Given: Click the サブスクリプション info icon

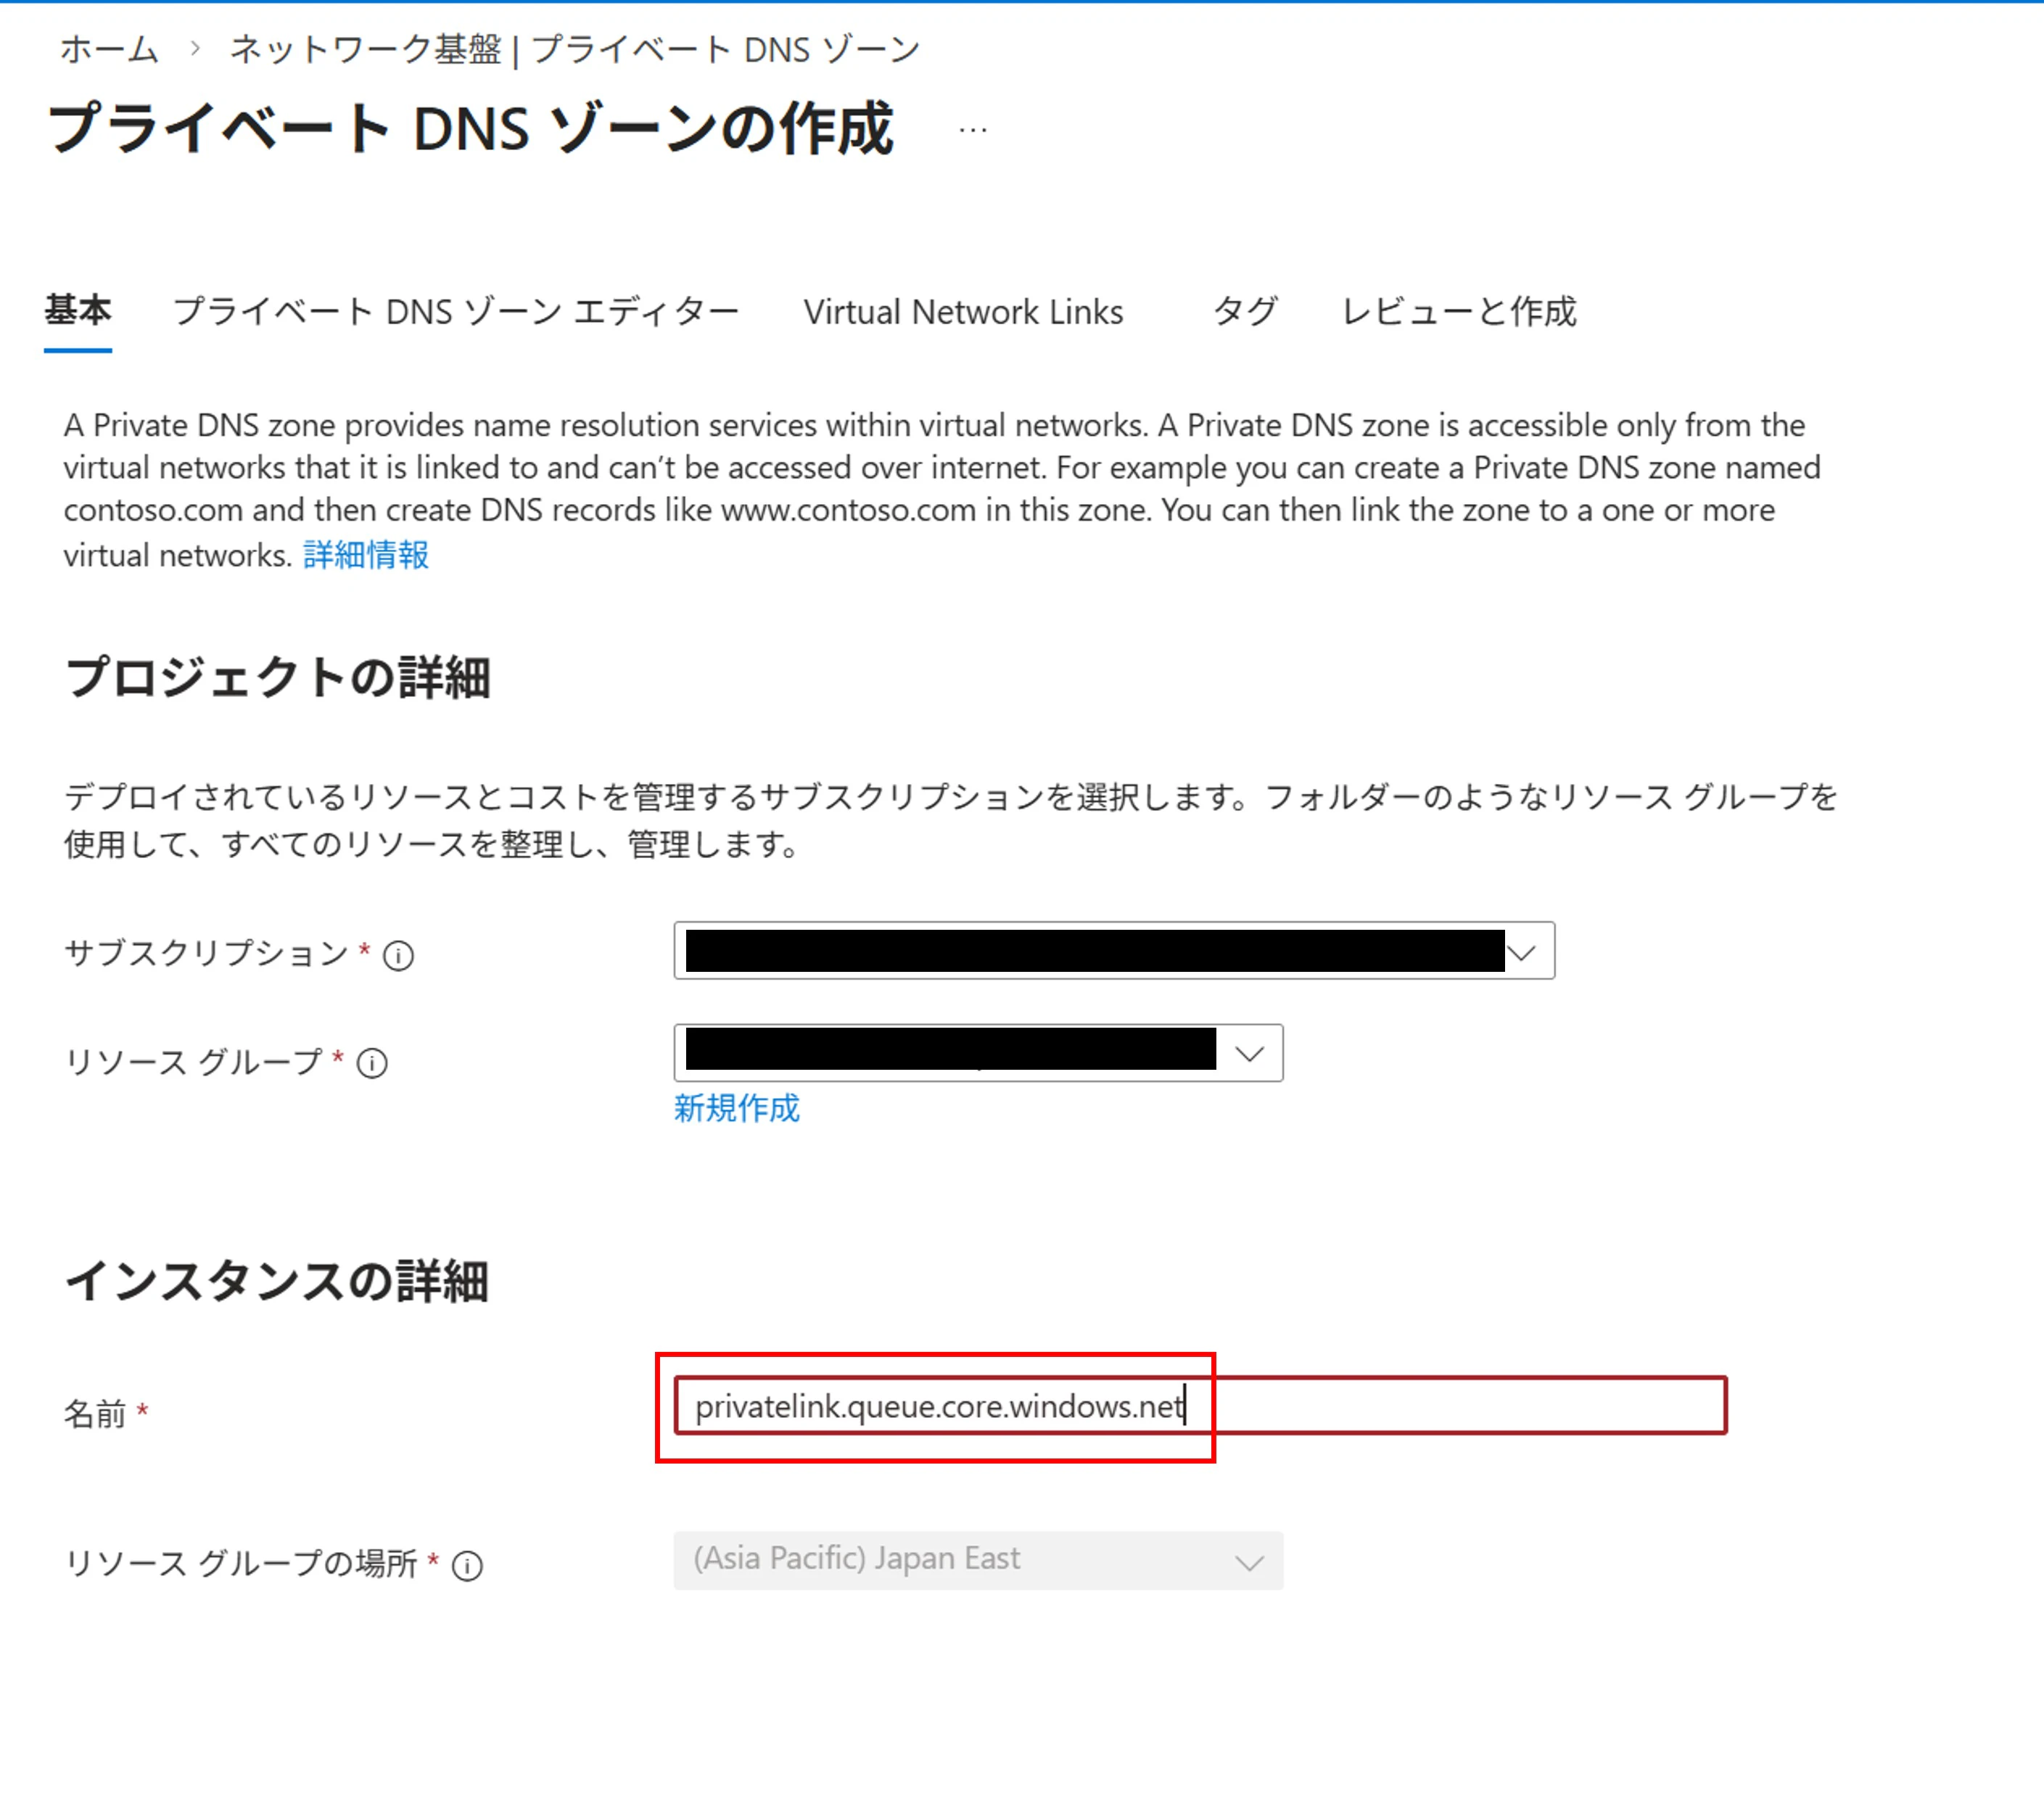Looking at the screenshot, I should click(x=398, y=956).
